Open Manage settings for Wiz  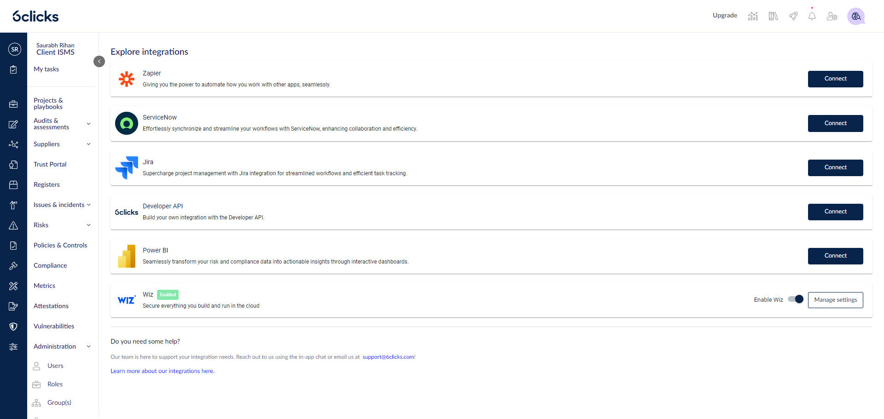[x=835, y=300]
